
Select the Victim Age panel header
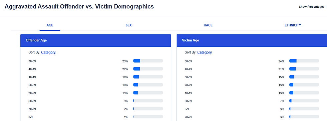coord(252,40)
